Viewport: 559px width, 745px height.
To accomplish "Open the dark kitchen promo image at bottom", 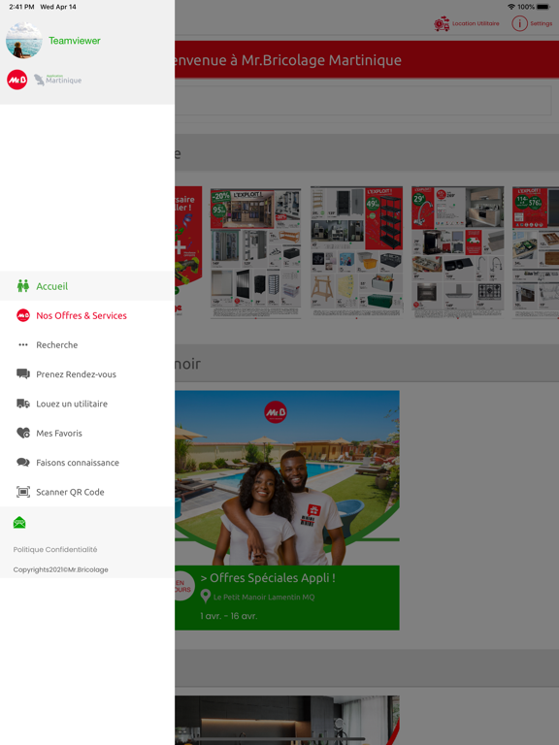I will coord(287,721).
